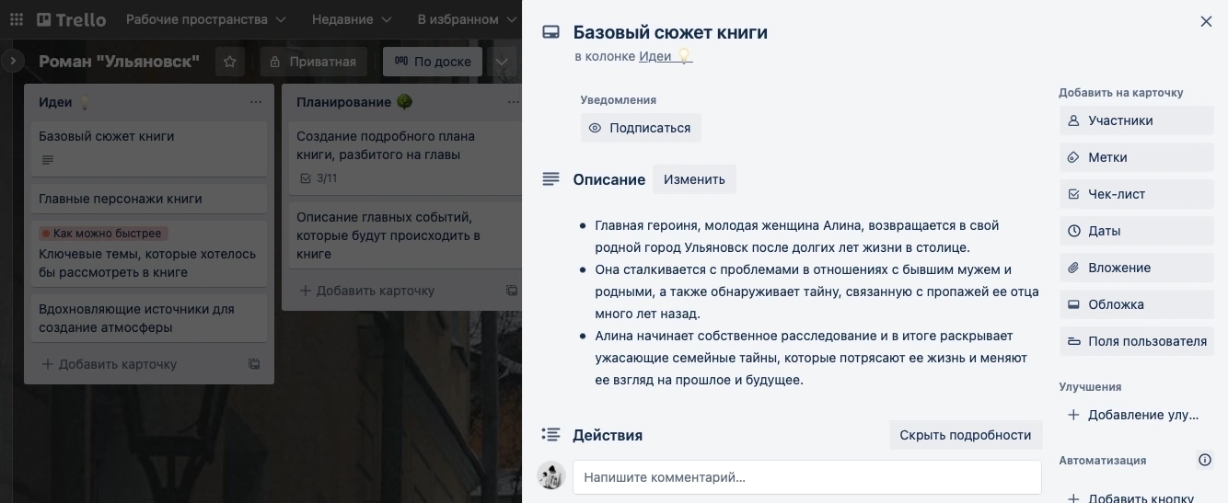Expand the collapsed left sidebar arrow
Viewport: 1228px width, 503px height.
13,62
